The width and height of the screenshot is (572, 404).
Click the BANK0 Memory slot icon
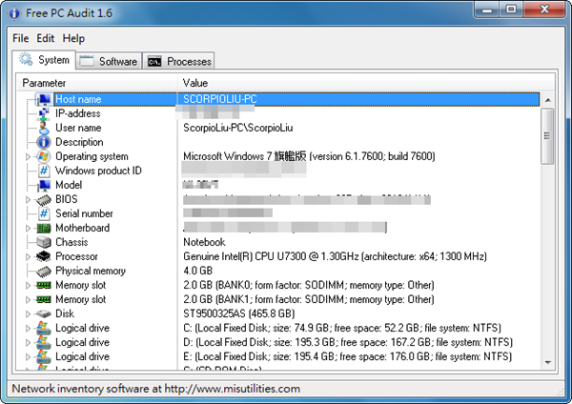44,285
